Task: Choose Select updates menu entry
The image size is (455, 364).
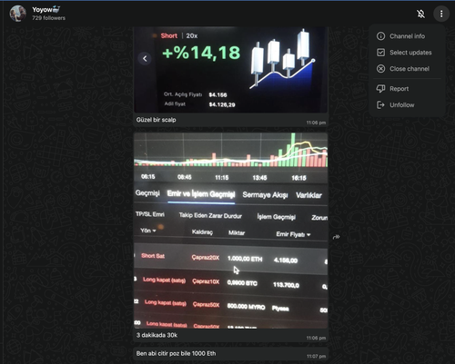Action: [407, 53]
